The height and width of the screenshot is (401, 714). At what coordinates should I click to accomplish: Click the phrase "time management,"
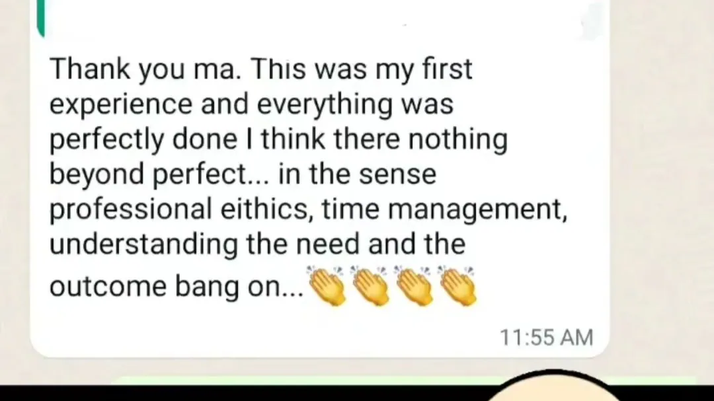[x=444, y=210]
